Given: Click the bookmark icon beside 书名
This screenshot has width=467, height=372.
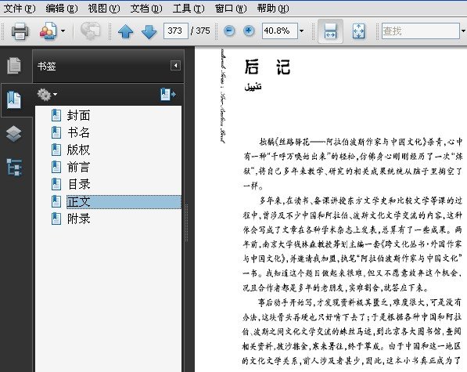Looking at the screenshot, I should pyautogui.click(x=56, y=132).
